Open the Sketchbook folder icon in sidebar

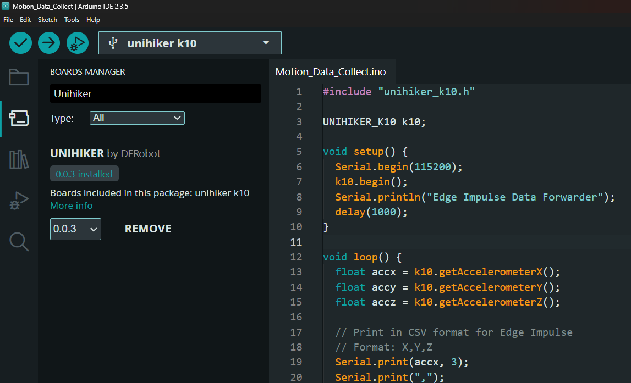(19, 77)
